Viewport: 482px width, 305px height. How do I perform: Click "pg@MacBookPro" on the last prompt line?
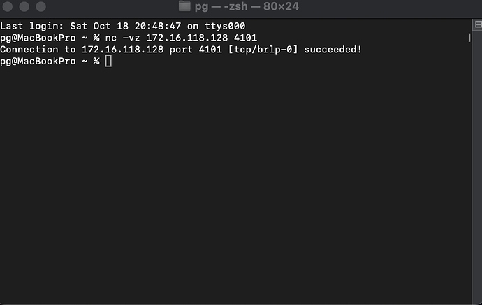tap(38, 62)
